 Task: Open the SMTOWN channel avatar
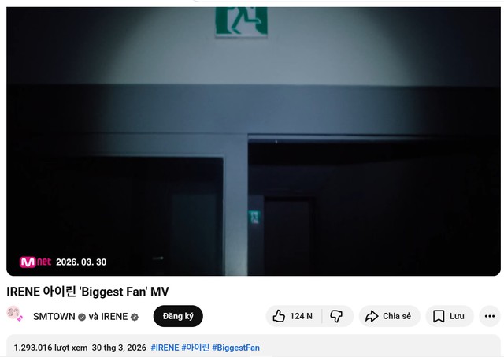pyautogui.click(x=14, y=314)
